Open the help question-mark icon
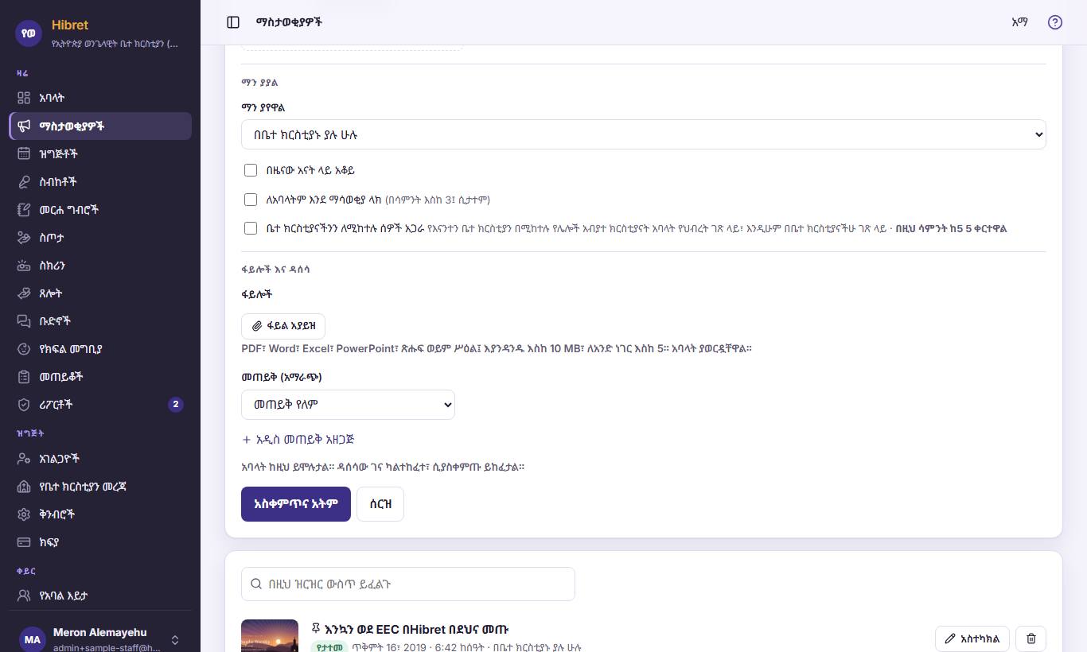1087x652 pixels. 1055,22
